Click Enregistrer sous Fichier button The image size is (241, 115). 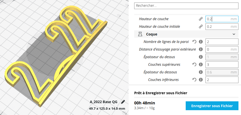(212, 106)
